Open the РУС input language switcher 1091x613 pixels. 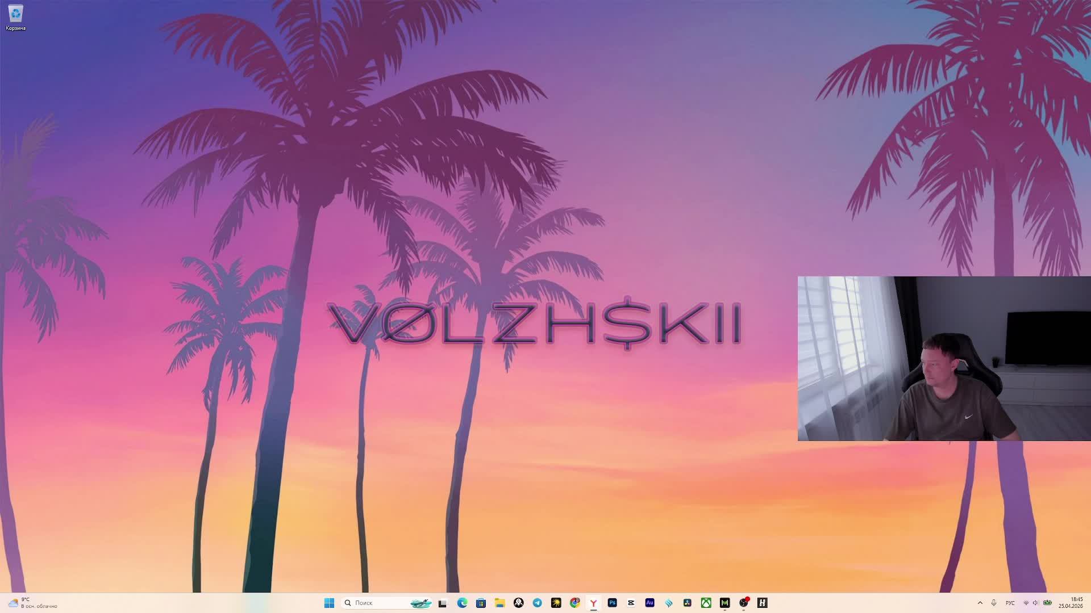1010,603
